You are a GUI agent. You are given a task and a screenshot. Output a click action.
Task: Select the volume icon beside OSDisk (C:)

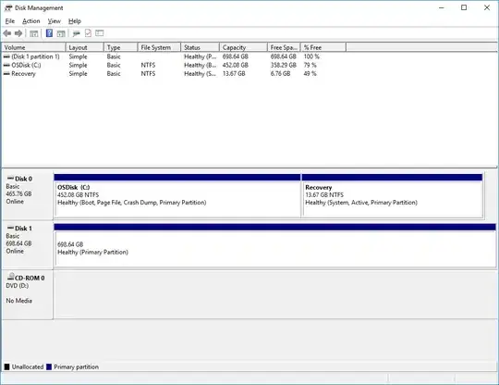6,65
